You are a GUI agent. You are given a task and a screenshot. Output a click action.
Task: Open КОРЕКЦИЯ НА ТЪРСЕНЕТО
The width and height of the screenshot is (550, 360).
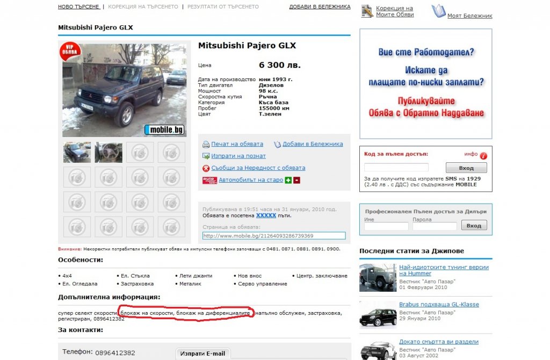[143, 6]
